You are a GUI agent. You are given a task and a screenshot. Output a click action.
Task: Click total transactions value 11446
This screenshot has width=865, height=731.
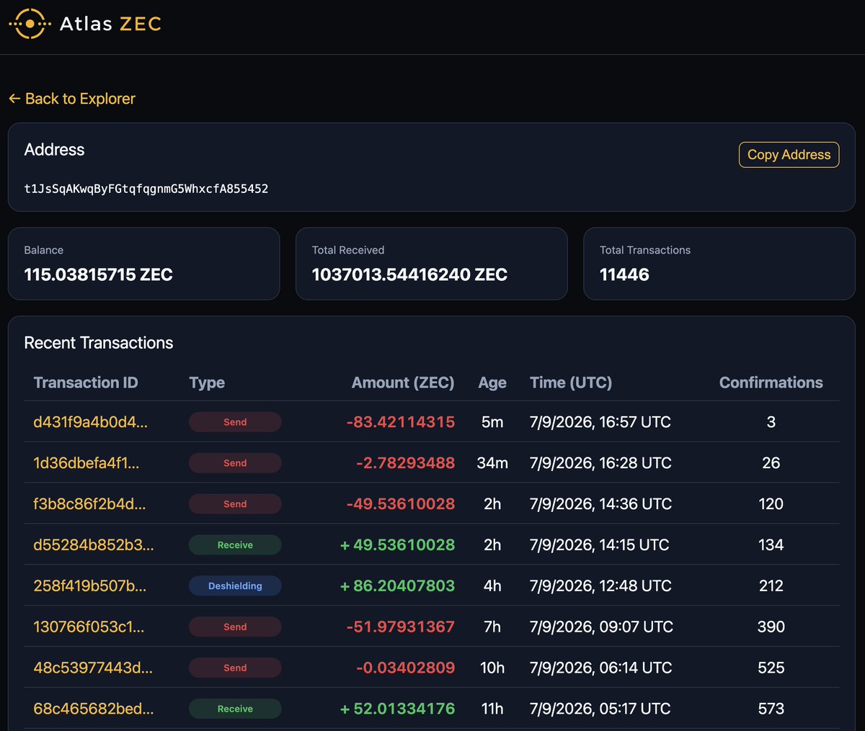624,274
